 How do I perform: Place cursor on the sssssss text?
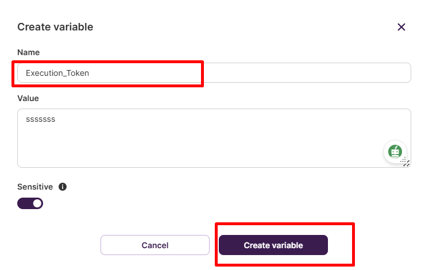coord(40,119)
